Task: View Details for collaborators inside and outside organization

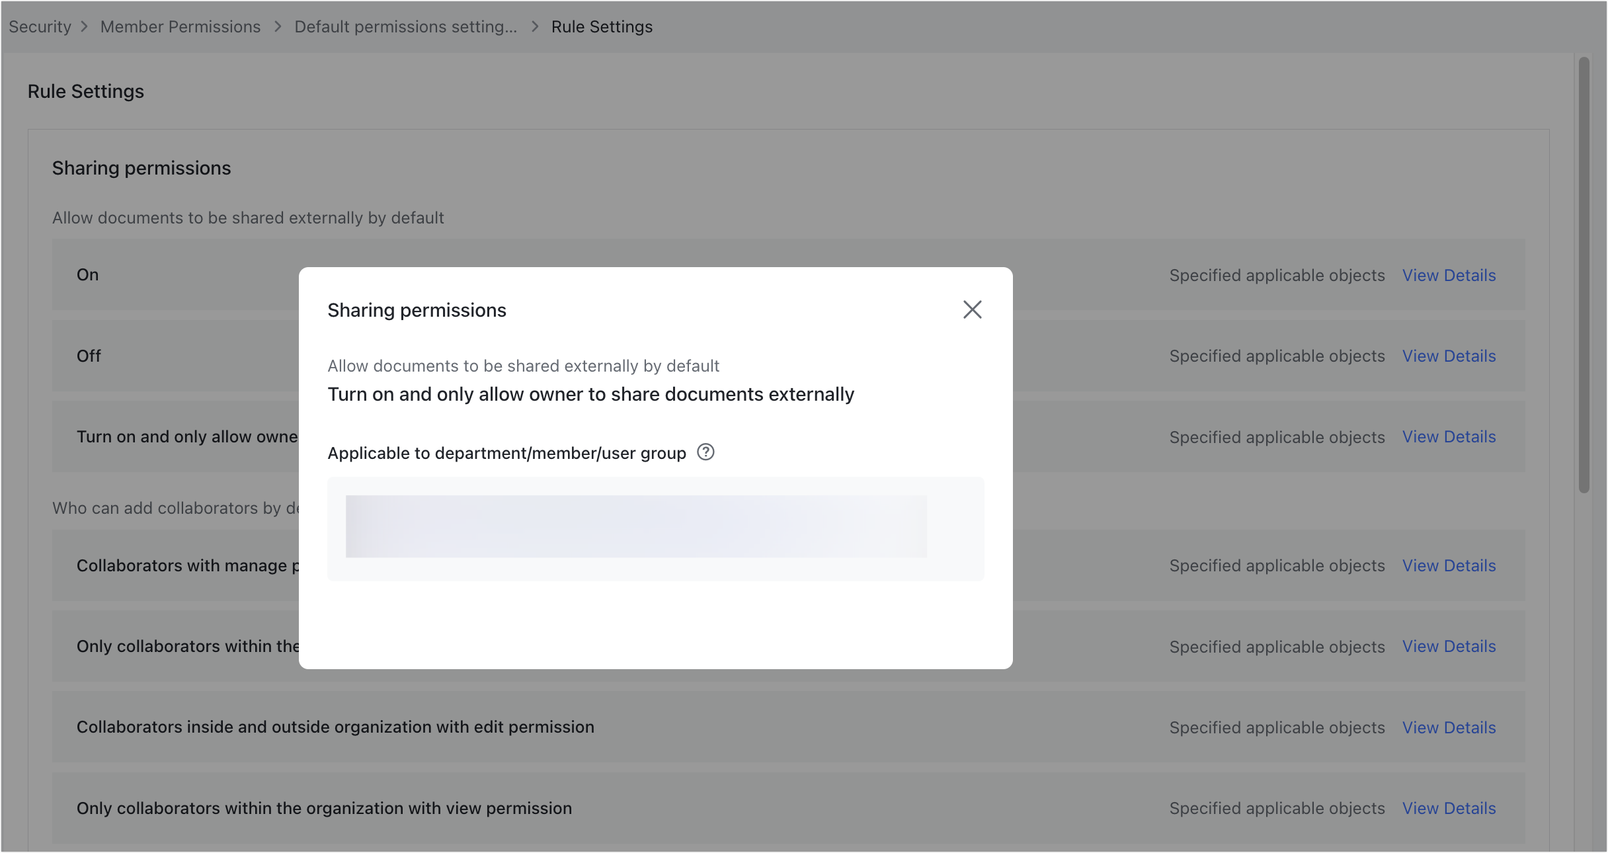Action: pyautogui.click(x=1449, y=727)
